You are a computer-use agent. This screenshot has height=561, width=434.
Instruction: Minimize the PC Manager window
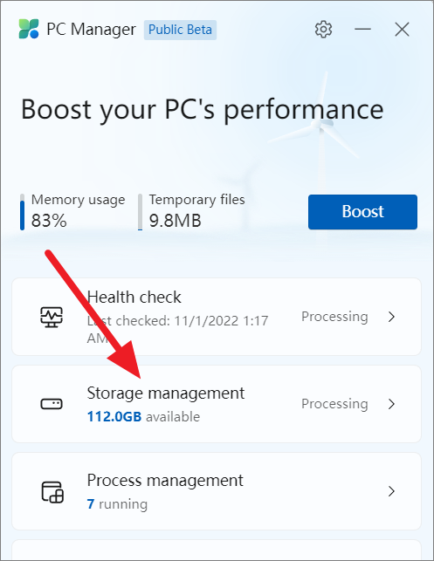(362, 30)
